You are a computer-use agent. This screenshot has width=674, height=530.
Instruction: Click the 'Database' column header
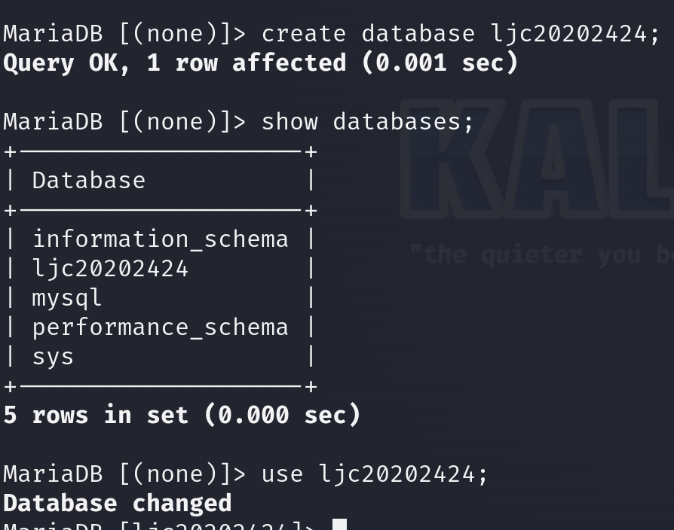click(88, 181)
